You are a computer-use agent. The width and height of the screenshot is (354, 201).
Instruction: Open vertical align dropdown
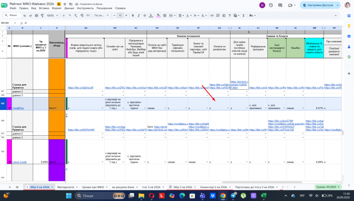pyautogui.click(x=189, y=16)
